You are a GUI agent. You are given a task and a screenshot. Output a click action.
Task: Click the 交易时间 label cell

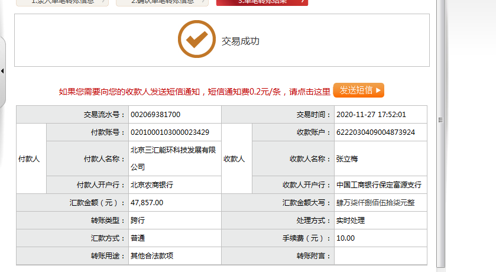[x=278, y=115]
